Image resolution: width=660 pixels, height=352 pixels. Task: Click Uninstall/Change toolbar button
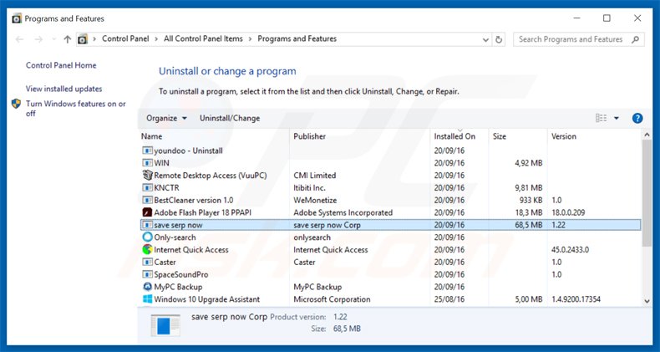tap(230, 119)
